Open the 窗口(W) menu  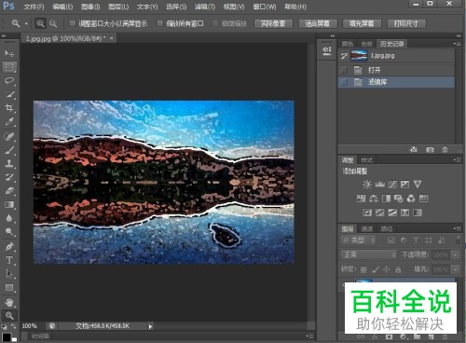coord(265,7)
